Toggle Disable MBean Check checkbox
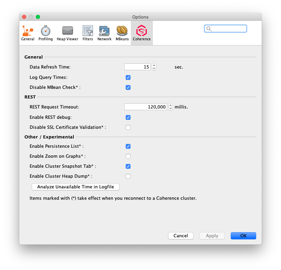This screenshot has height=270, width=281. 128,87
